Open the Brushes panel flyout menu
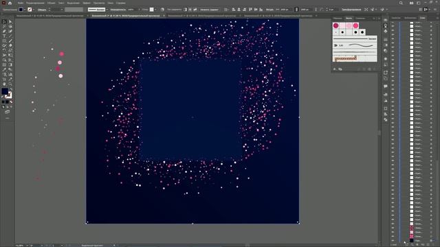Image resolution: width=440 pixels, height=247 pixels. click(x=379, y=19)
